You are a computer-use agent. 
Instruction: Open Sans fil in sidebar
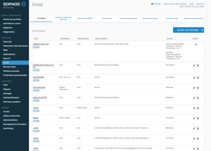[x=7, y=59]
